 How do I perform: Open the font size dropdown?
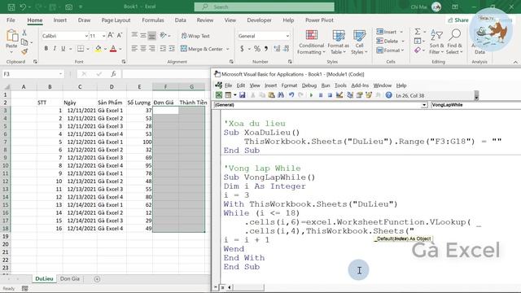point(103,36)
